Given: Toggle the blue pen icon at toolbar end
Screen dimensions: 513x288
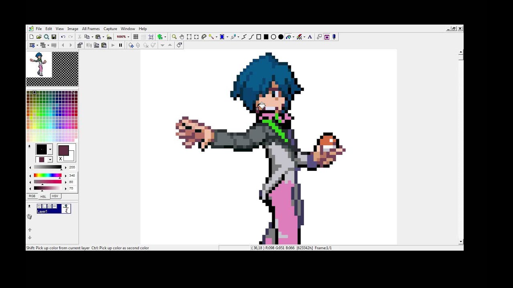Looking at the screenshot, I should click(334, 37).
